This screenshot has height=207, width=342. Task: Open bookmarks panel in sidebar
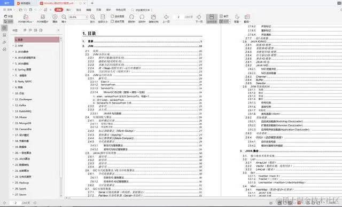point(4,28)
